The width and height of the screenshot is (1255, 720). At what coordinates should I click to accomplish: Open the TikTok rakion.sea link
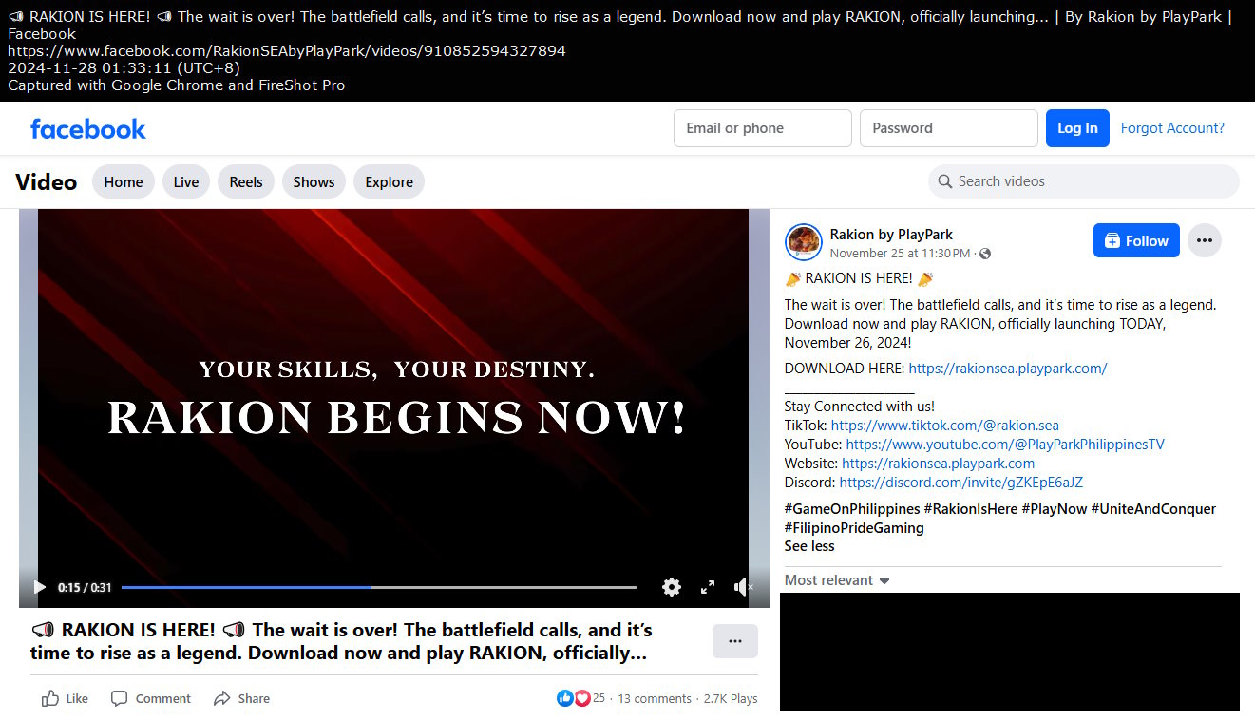click(x=945, y=426)
